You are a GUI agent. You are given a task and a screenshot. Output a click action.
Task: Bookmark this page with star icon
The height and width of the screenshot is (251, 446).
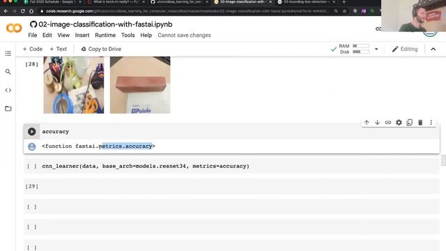345,11
